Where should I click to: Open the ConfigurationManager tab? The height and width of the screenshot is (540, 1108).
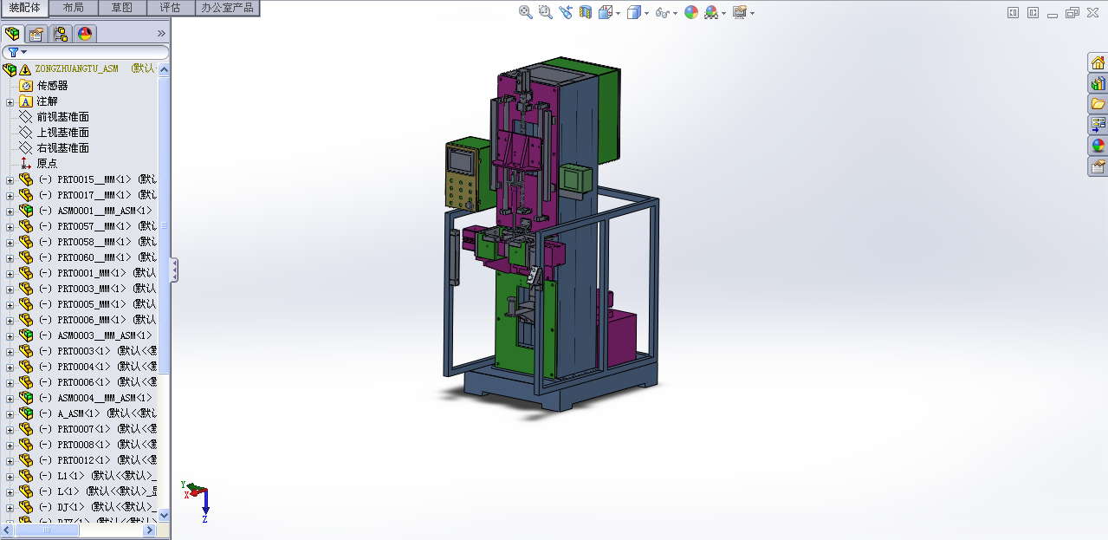tap(61, 34)
